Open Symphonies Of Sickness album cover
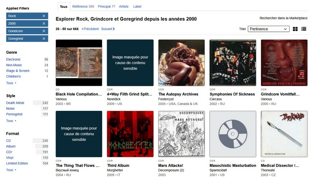The image size is (319, 178). (233, 63)
